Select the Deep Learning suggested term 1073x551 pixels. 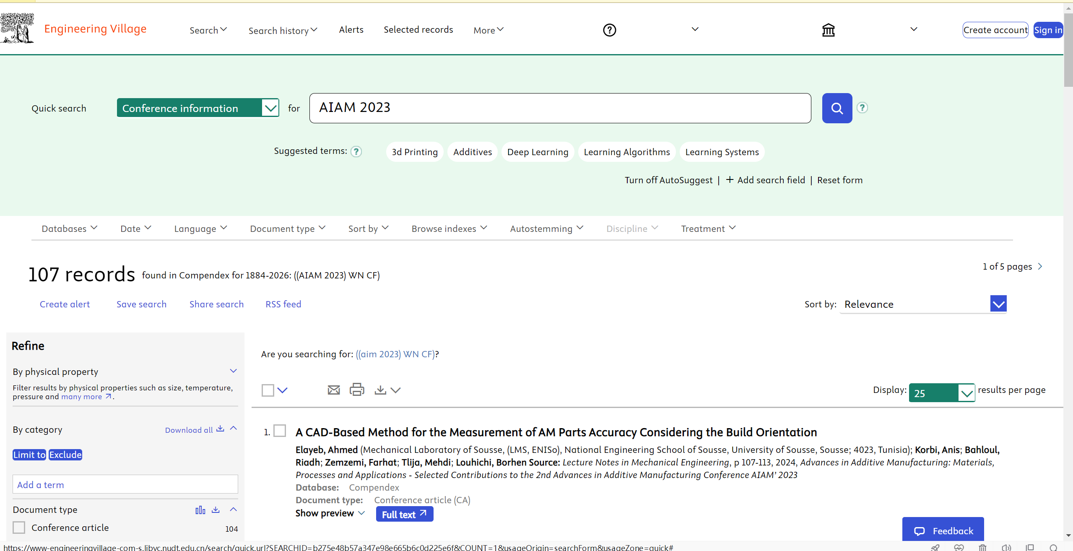click(x=538, y=152)
